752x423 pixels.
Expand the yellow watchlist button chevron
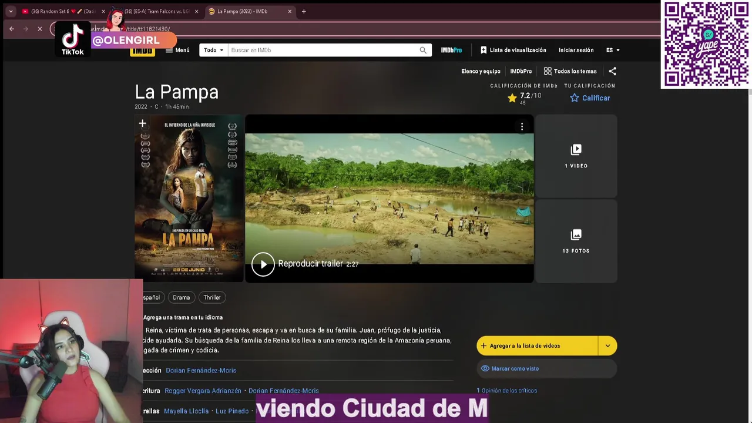[x=607, y=345]
